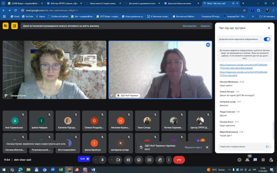Image resolution: width=277 pixels, height=173 pixels.
Task: Click the raise hand icon
Action: point(160,160)
